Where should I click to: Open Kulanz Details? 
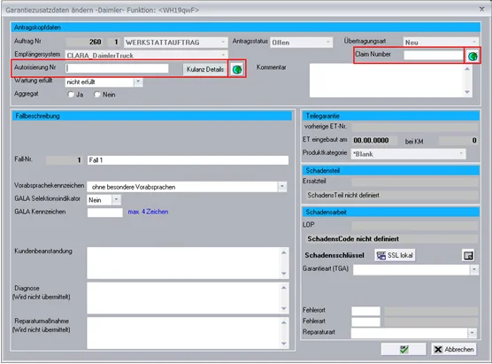pos(205,69)
